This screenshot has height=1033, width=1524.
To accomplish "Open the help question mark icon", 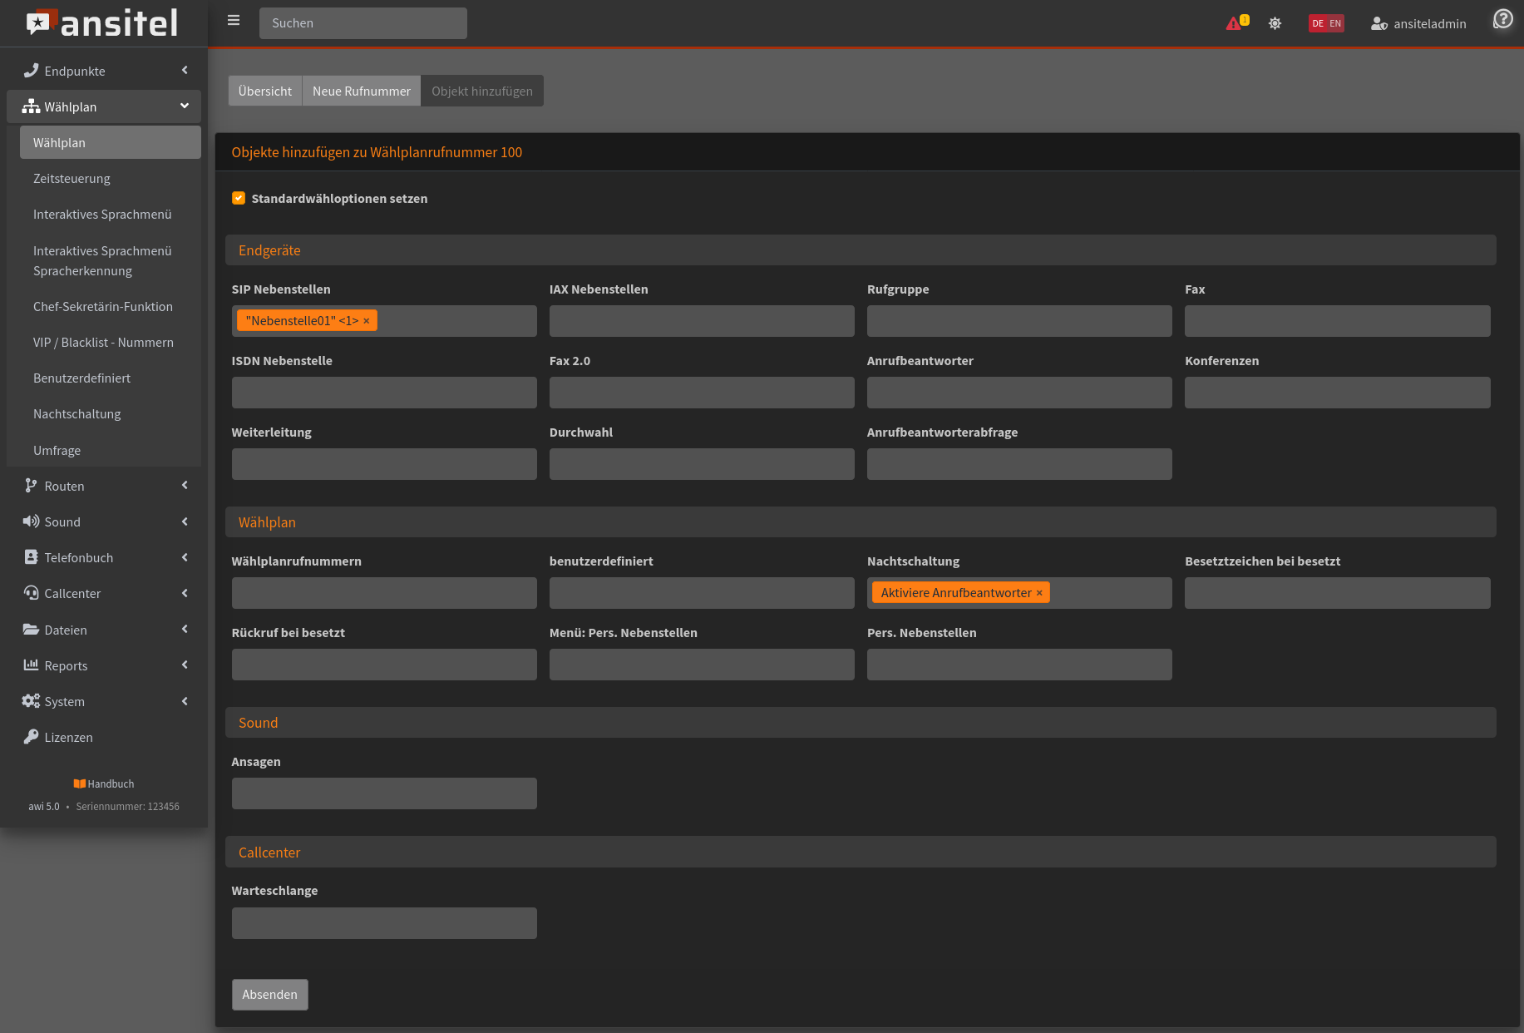I will [1503, 19].
